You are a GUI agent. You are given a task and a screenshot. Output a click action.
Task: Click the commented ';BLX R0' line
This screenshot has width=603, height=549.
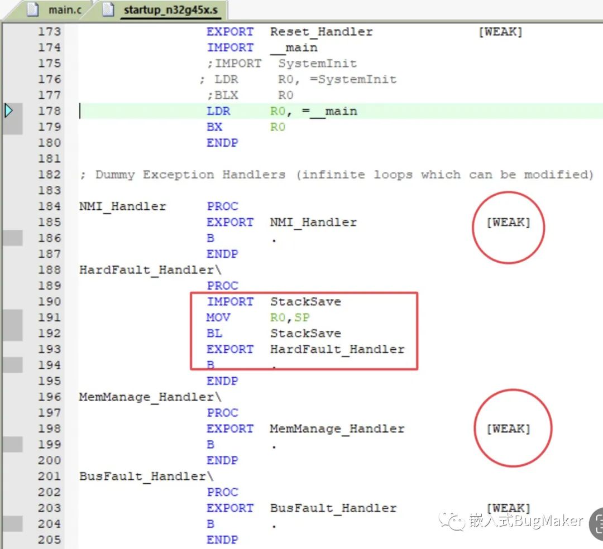coord(250,95)
